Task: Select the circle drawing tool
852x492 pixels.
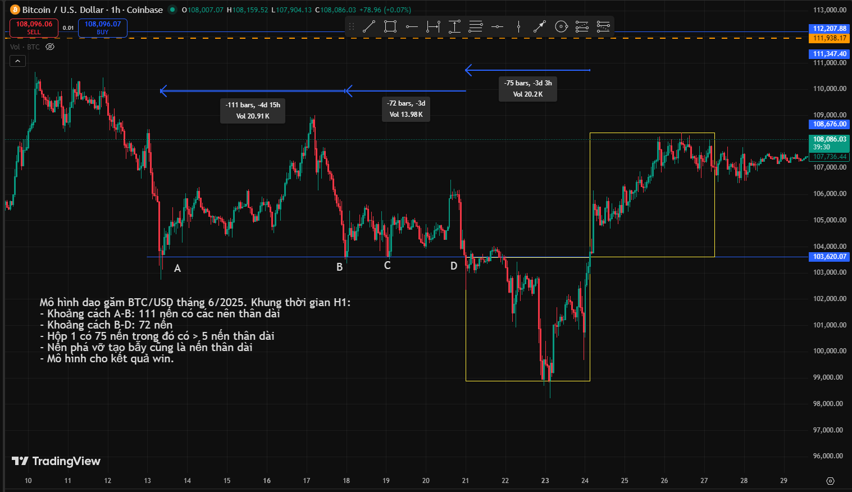Action: click(561, 26)
